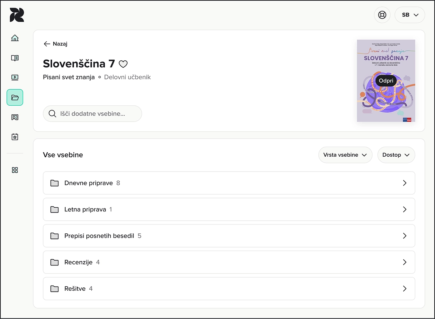
Task: Toggle the favorite heart next to Slovenščina 7
Action: [123, 64]
